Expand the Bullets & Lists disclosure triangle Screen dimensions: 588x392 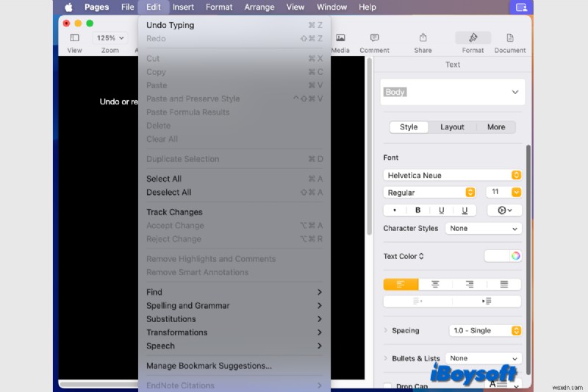click(x=385, y=358)
